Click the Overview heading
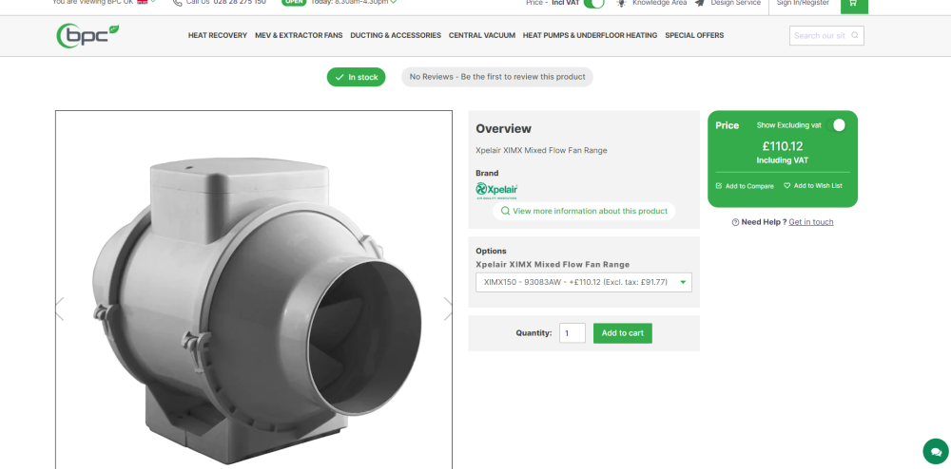Image resolution: width=951 pixels, height=469 pixels. point(503,129)
